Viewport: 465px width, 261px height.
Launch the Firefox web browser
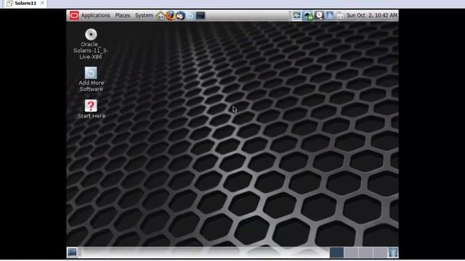click(x=170, y=15)
